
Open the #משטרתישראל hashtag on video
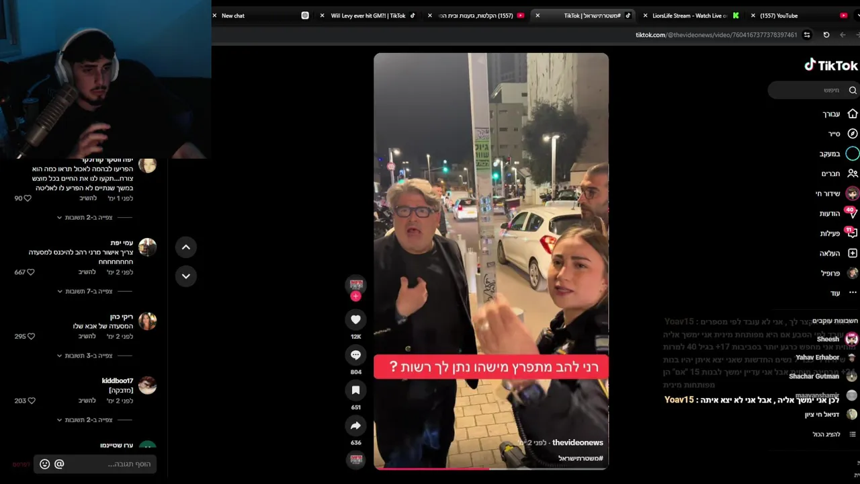click(580, 458)
